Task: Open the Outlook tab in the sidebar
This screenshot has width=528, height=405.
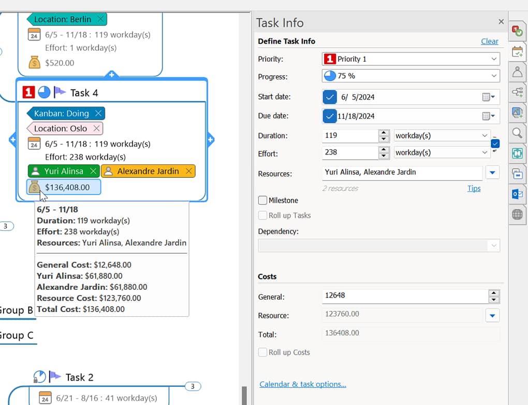Action: tap(517, 193)
